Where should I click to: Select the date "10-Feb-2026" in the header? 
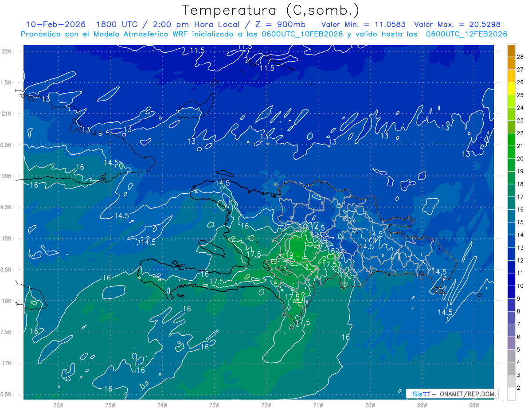pyautogui.click(x=55, y=24)
